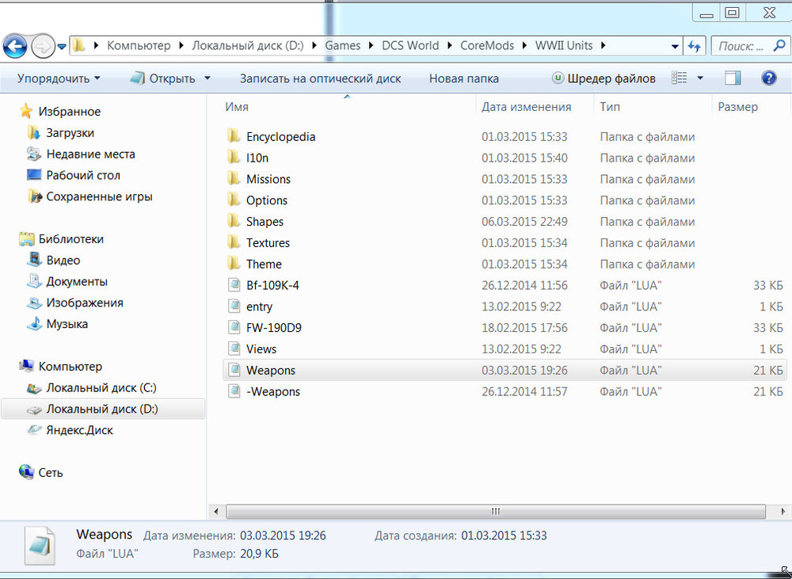Click CoreMods breadcrumb segment
792x579 pixels.
[x=487, y=46]
